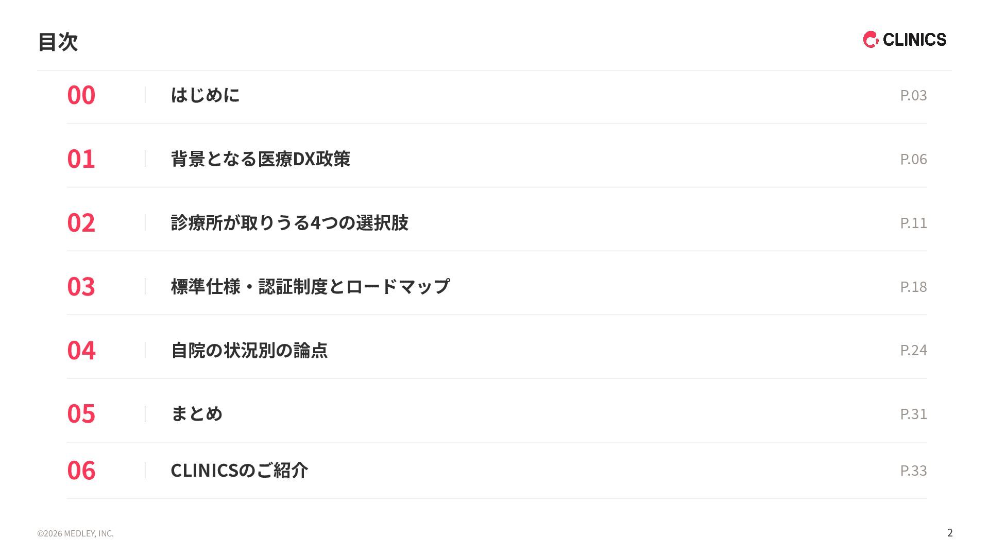Screen dimensions: 989x556
Task: Click the CLINICS brand wordmark
Action: pyautogui.click(x=914, y=40)
